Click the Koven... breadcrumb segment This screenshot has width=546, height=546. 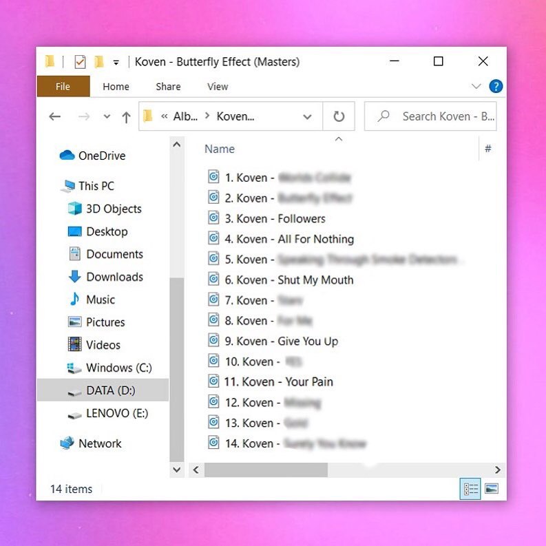tap(235, 116)
